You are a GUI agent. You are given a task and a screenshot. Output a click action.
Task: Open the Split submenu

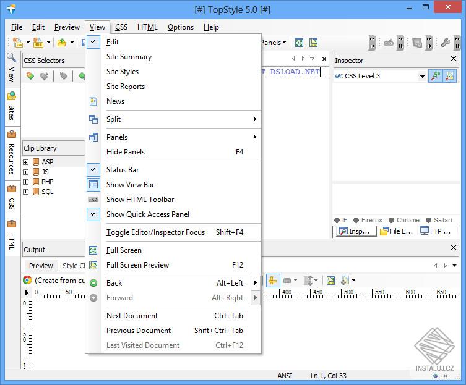(x=173, y=119)
